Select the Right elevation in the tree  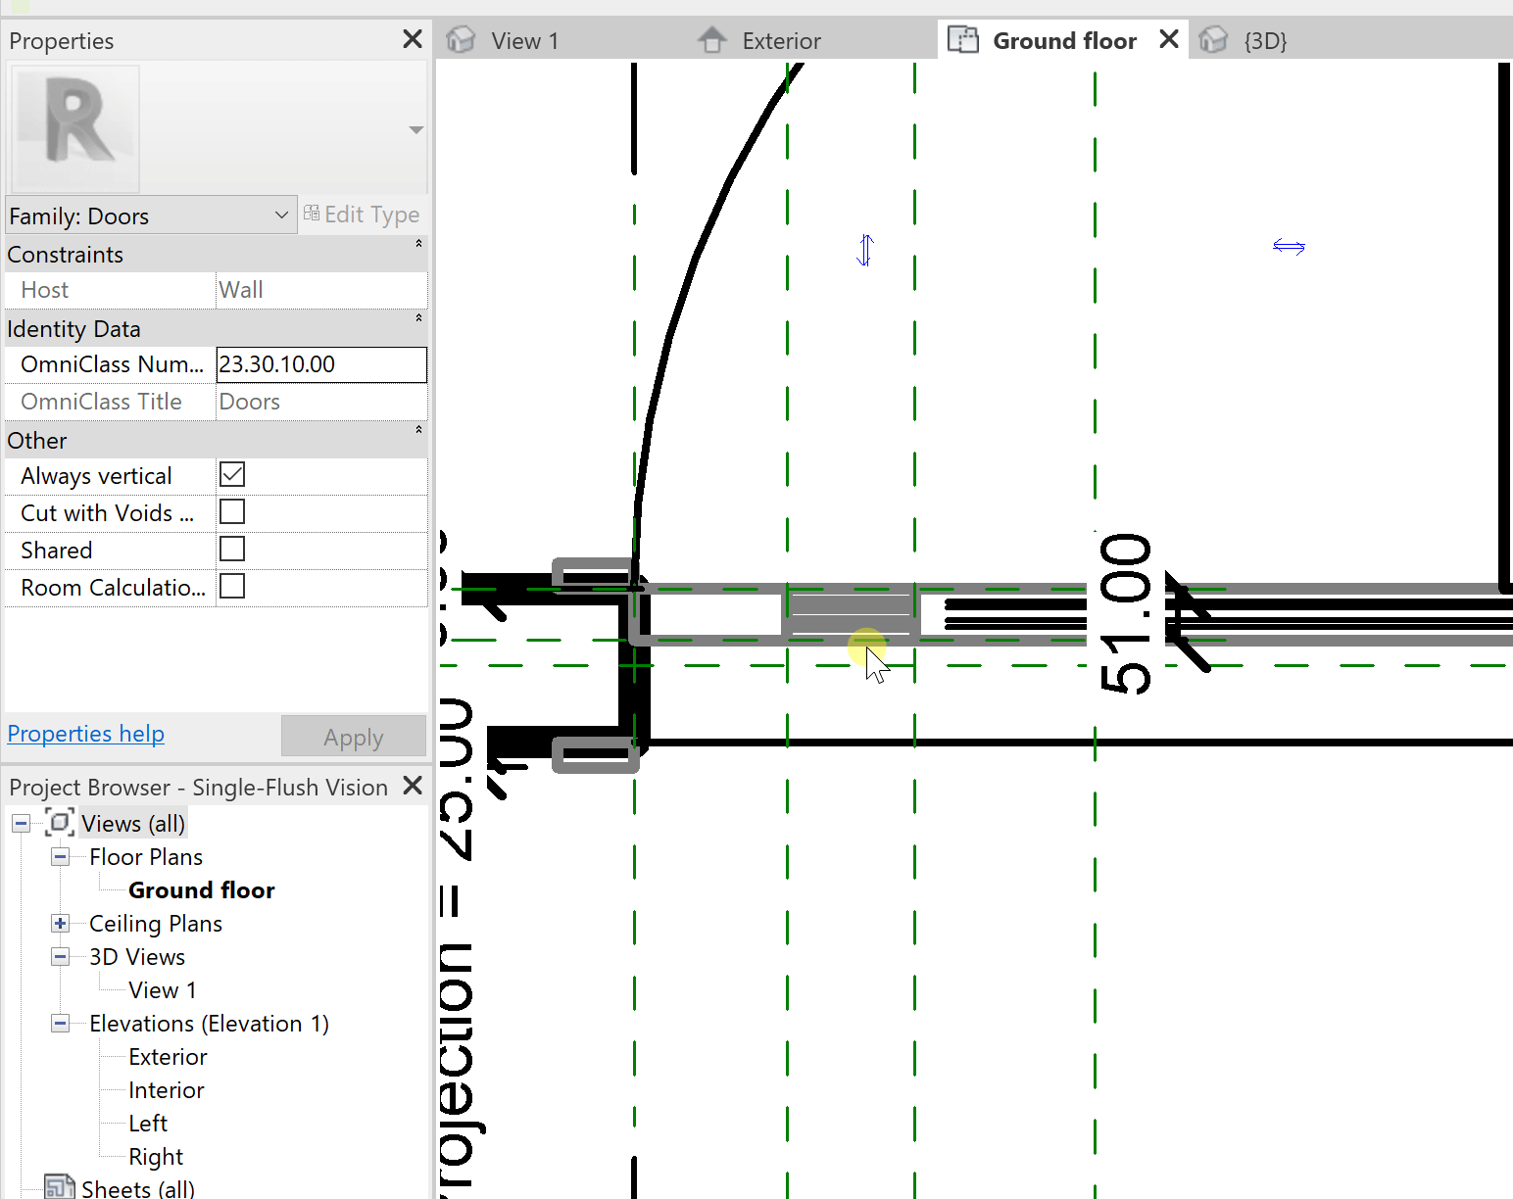click(x=156, y=1157)
